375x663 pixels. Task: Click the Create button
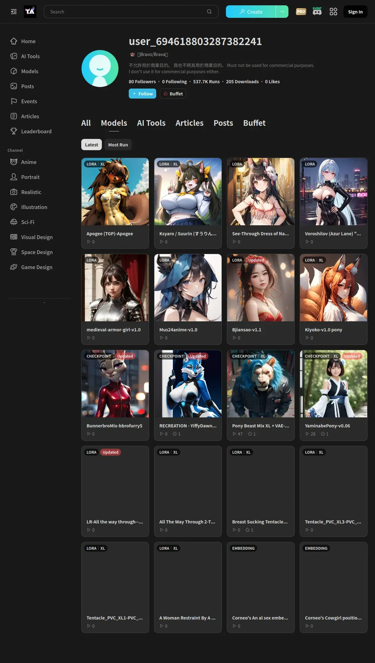pos(251,12)
